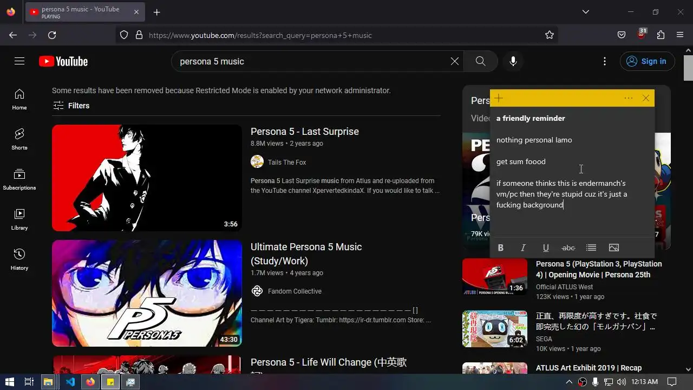Open YouTube settings three-dot menu

[605, 61]
